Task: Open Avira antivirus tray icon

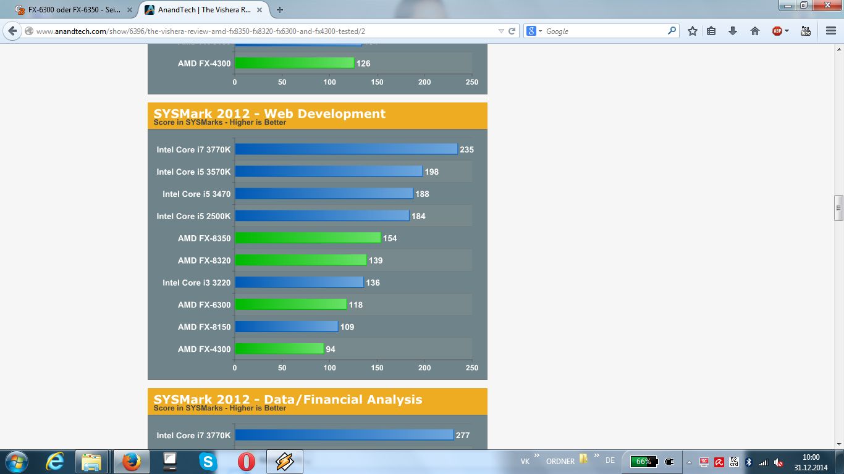Action: (719, 462)
